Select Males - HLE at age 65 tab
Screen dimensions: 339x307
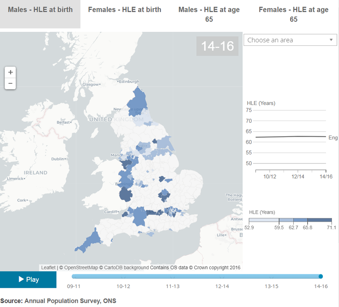coord(209,14)
